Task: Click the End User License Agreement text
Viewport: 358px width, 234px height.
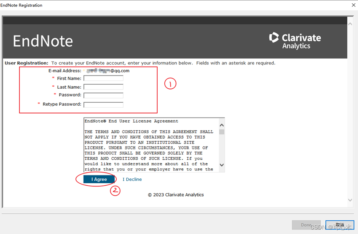Action: [x=151, y=145]
